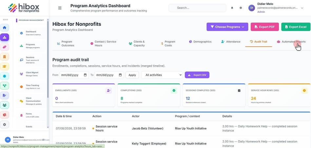Screen dimensions: 311x148
Task: Open the teal hexagon sidebar icon
Action: coord(5,76)
